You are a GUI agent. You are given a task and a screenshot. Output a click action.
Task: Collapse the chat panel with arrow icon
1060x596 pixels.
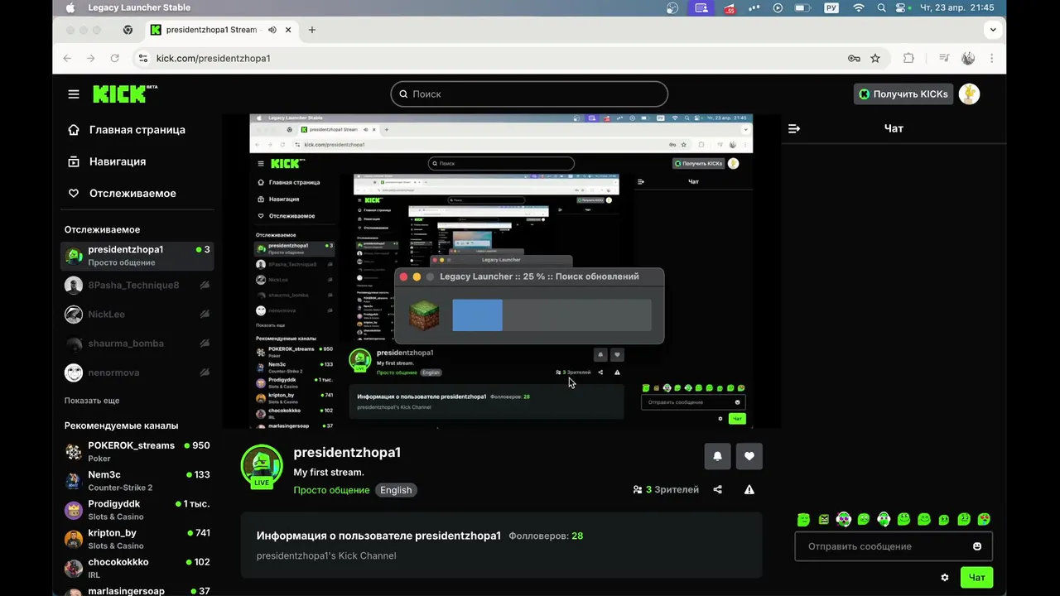point(794,129)
